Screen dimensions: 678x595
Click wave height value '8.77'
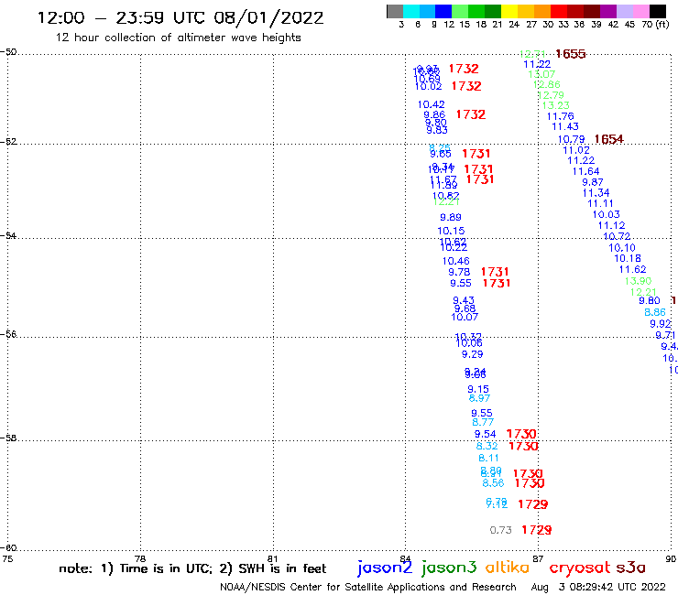coord(483,423)
